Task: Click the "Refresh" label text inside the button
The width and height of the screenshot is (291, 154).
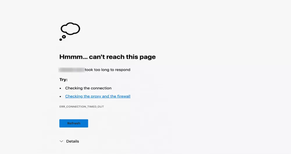Action: pos(74,123)
